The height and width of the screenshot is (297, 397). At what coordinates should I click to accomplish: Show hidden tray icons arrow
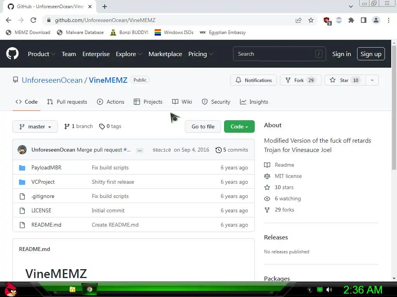coord(310,290)
